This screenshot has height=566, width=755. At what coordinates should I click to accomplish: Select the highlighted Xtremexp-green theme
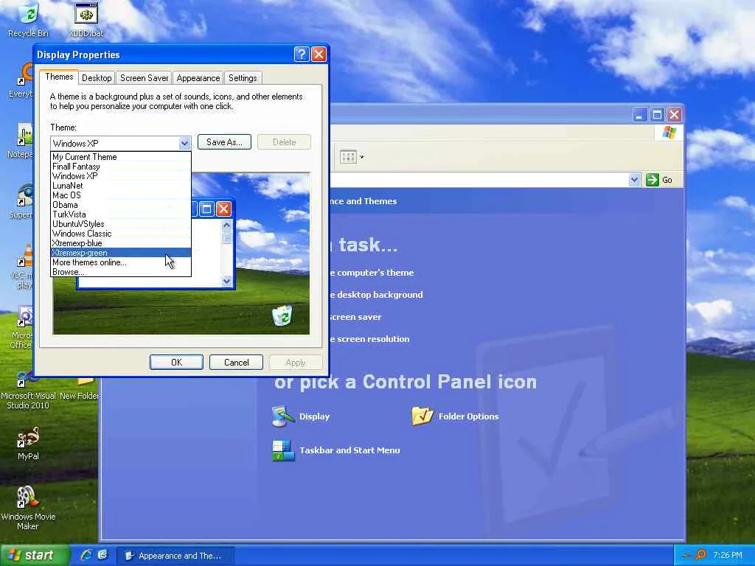click(x=121, y=253)
